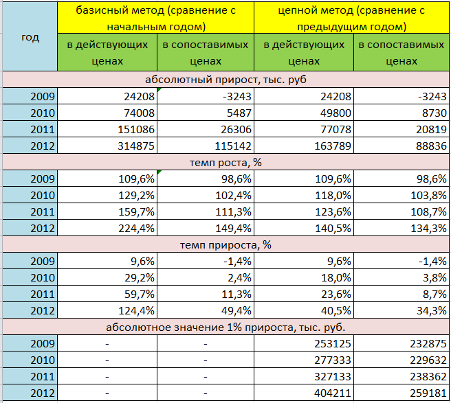The height and width of the screenshot is (403, 451).
Task: Pick the cell showing 8,7%
Action: (401, 294)
